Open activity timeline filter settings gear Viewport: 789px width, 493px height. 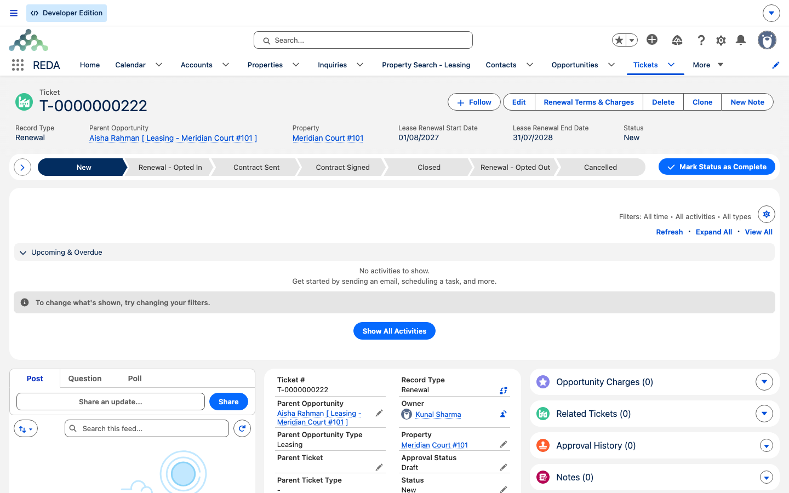point(767,214)
